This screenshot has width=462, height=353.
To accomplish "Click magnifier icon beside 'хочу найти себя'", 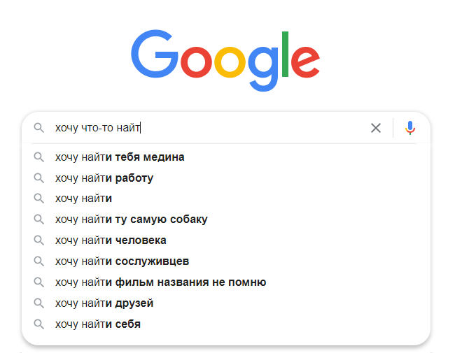I will (39, 324).
